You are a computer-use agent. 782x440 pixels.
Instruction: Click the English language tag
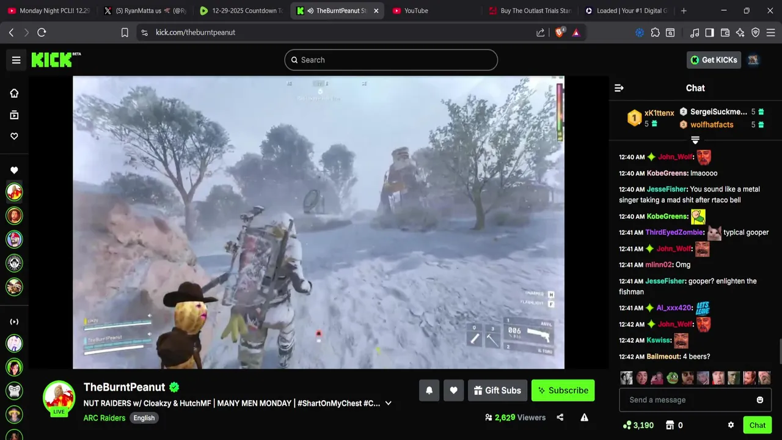click(144, 418)
